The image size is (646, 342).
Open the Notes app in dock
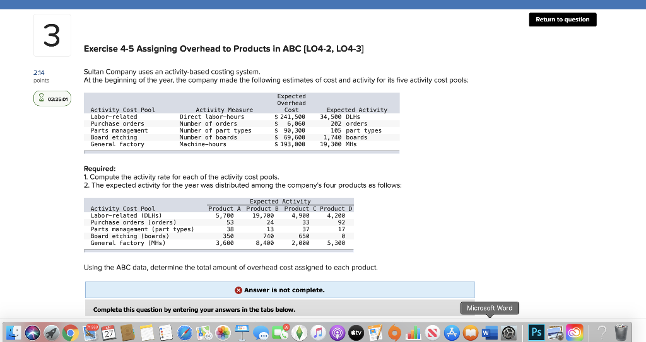146,333
